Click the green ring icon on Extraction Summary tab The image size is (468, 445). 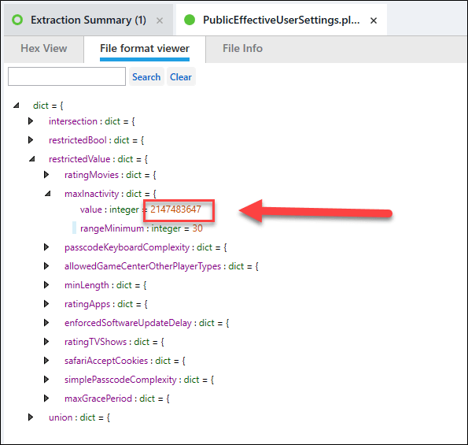pos(17,20)
